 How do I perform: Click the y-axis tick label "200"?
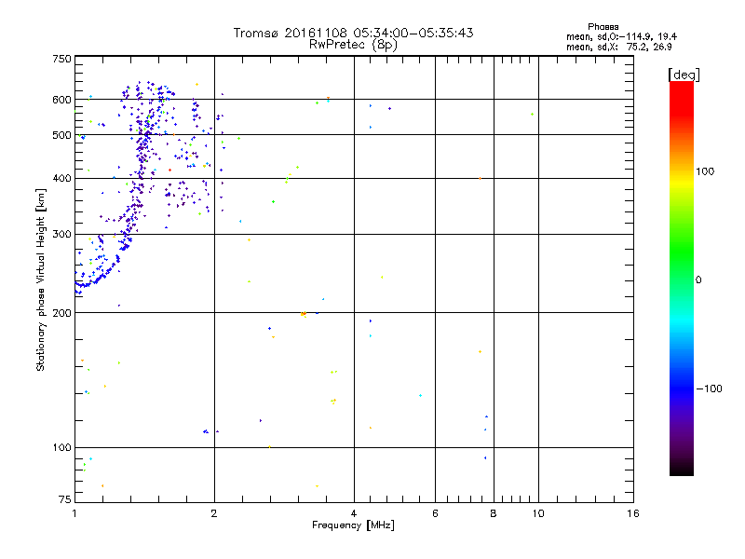point(61,313)
